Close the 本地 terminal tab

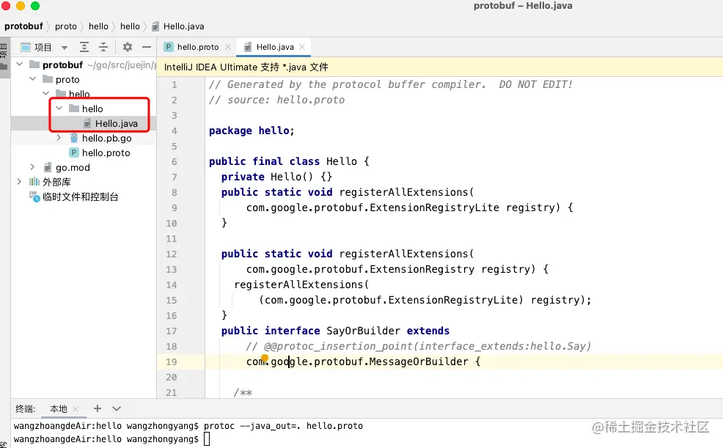(76, 409)
